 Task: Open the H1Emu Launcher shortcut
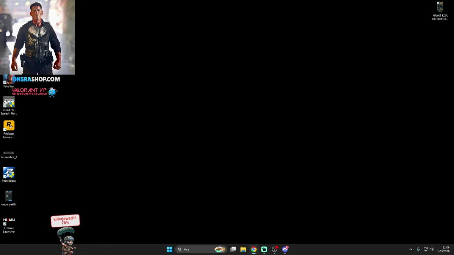point(9,225)
